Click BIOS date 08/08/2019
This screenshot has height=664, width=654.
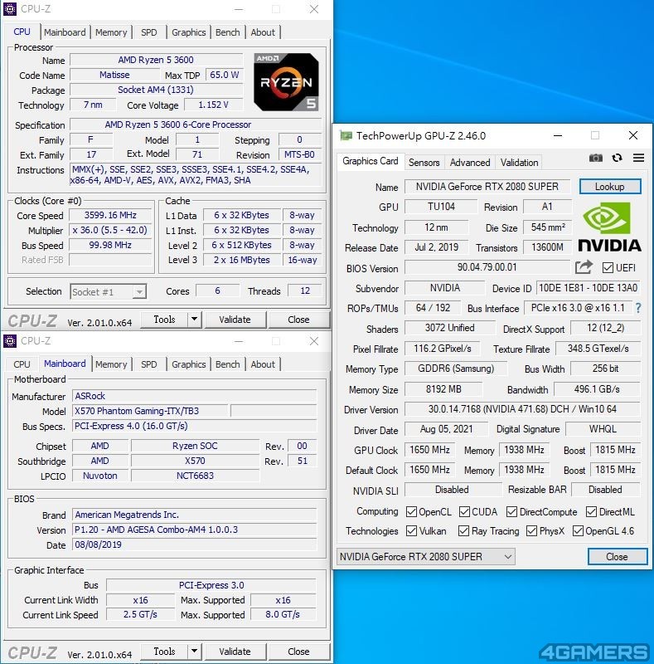tap(194, 544)
